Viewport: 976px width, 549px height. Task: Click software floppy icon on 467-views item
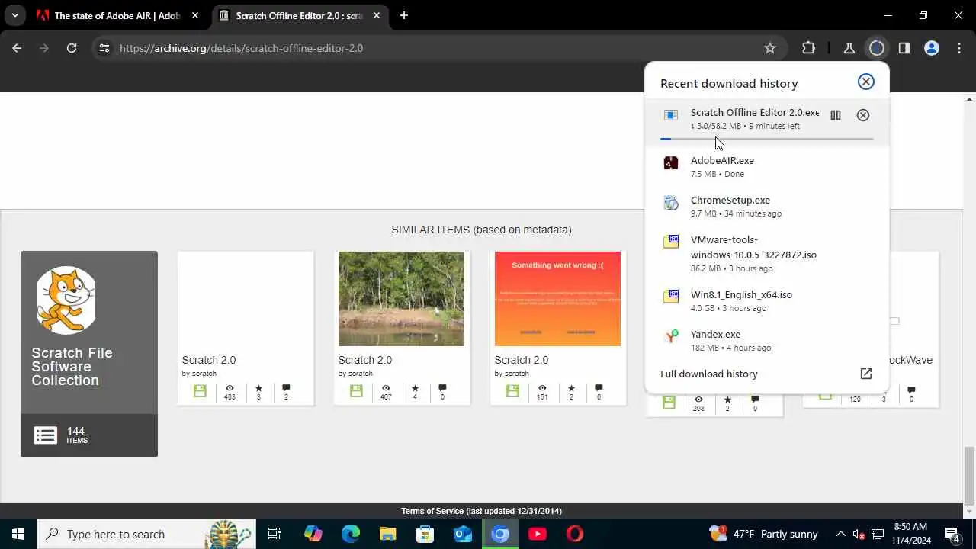point(356,391)
